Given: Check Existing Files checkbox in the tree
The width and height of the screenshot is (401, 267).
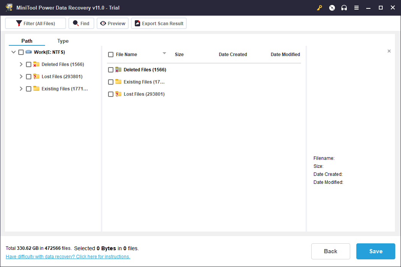Looking at the screenshot, I should (29, 89).
